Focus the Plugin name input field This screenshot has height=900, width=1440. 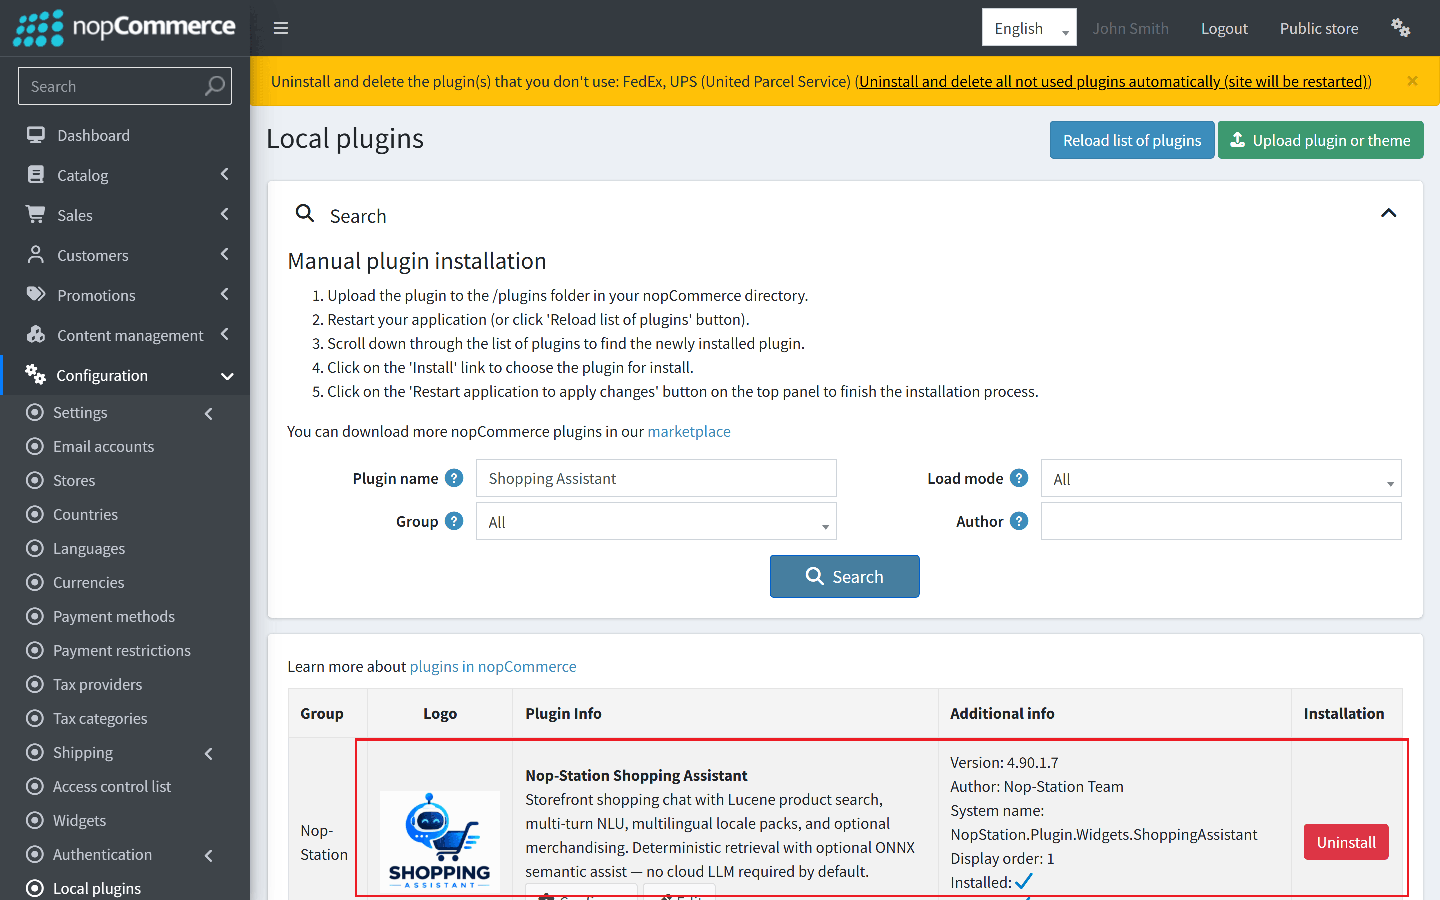point(656,478)
